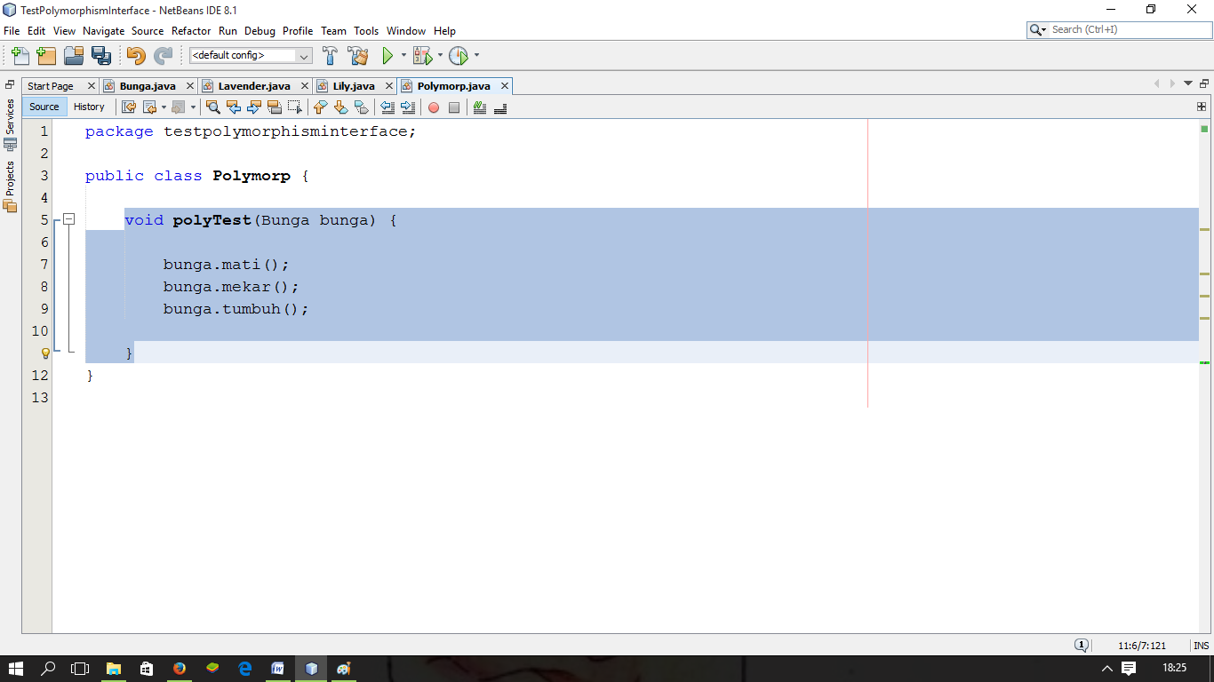Switch to the History view of Polymorp.java
The width and height of the screenshot is (1214, 682).
tap(90, 107)
